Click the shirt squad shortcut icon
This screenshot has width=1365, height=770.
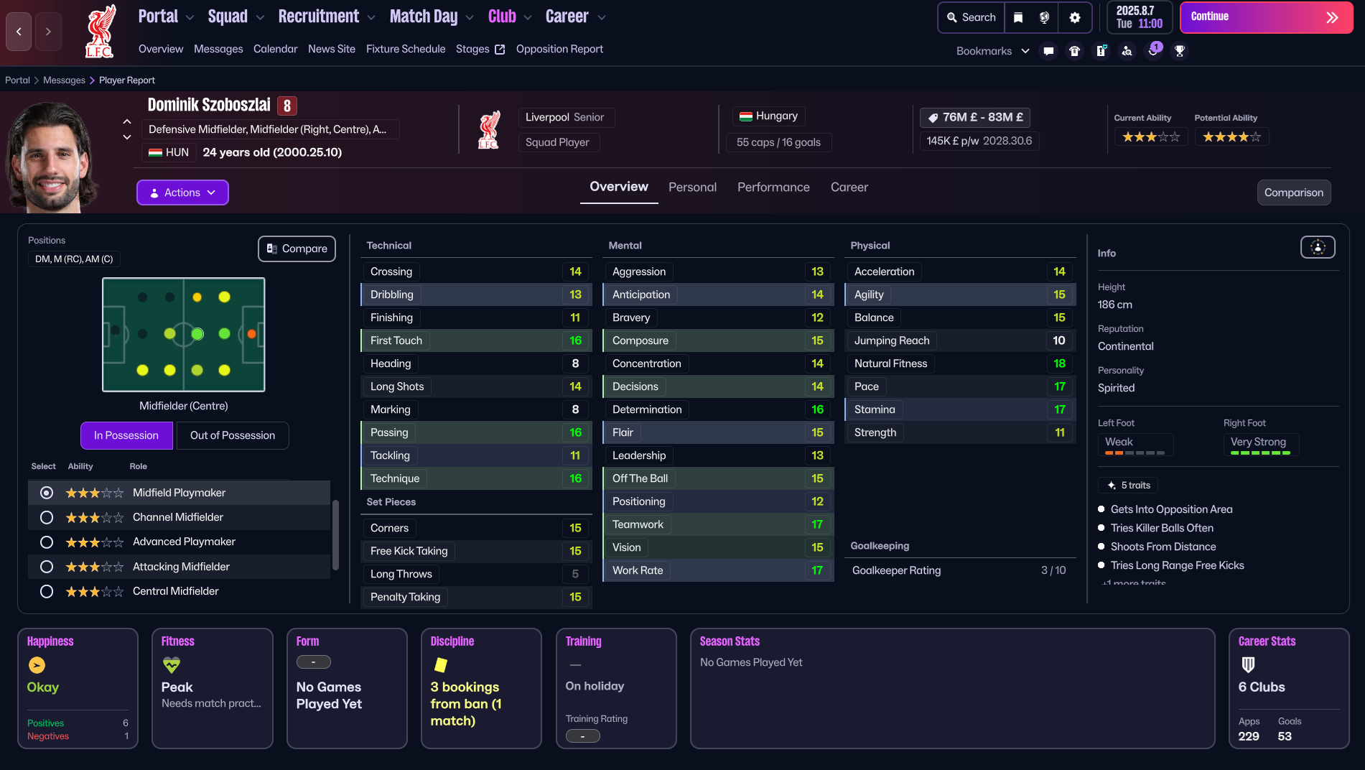click(1074, 51)
